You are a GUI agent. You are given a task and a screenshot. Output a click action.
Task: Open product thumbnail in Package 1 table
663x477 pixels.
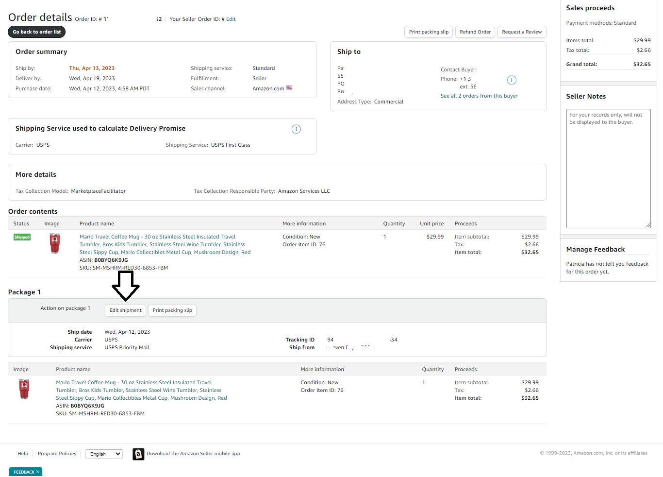point(24,389)
